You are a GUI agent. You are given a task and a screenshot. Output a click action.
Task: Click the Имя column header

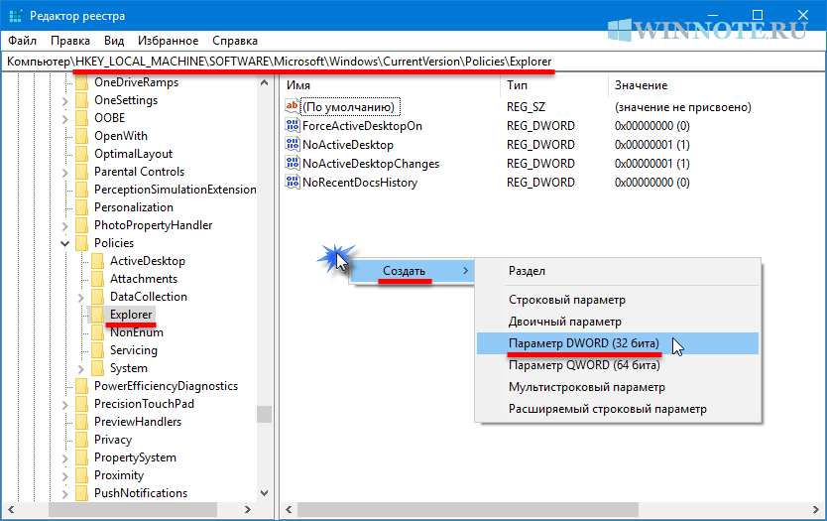pyautogui.click(x=390, y=85)
